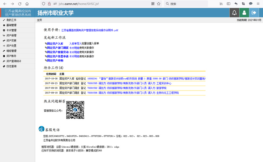Bookmark this page with the star icon
The image size is (263, 162).
tap(159, 4)
